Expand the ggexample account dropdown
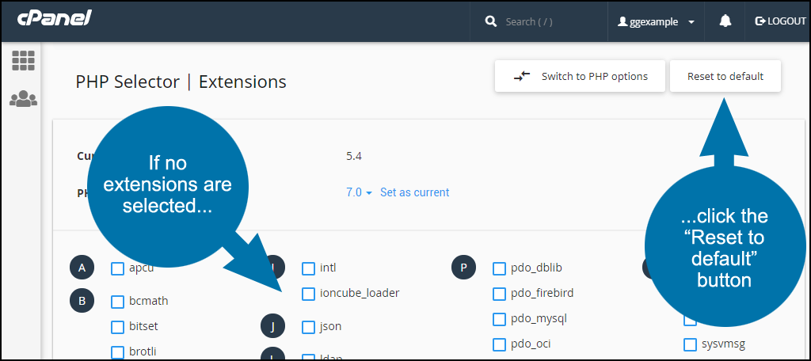Image resolution: width=811 pixels, height=361 pixels. 656,21
